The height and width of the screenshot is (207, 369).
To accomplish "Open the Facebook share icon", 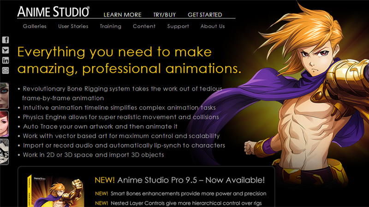I will 6,40.
